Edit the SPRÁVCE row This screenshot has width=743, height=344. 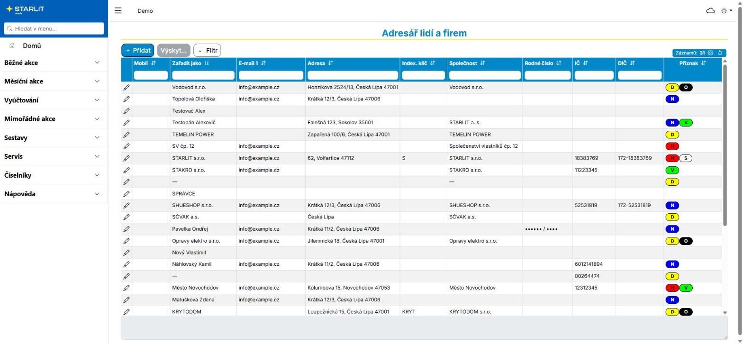click(x=127, y=194)
